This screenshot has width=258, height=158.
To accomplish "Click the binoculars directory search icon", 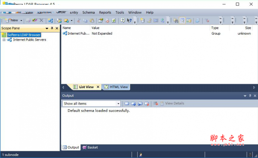I will point(176,21).
